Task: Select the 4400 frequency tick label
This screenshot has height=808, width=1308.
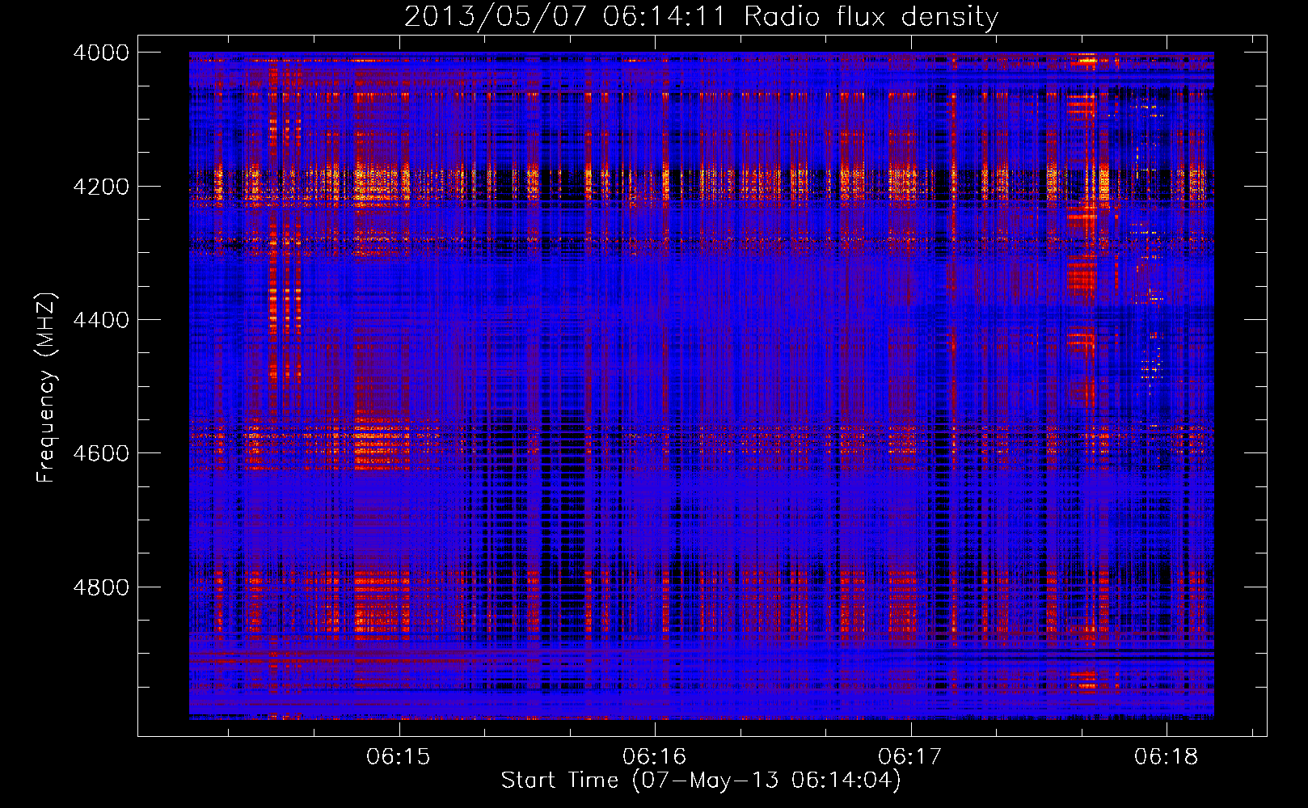Action: [101, 320]
